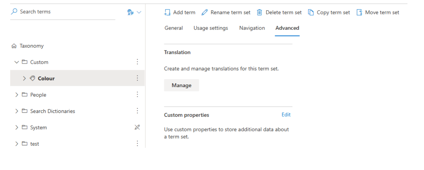424x170 pixels.
Task: Switch to the General tab
Action: pyautogui.click(x=174, y=28)
